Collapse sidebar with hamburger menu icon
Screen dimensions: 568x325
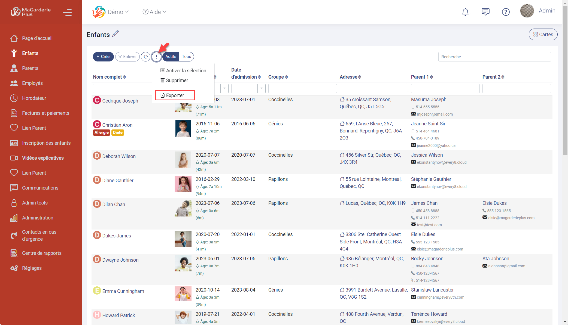(x=67, y=13)
